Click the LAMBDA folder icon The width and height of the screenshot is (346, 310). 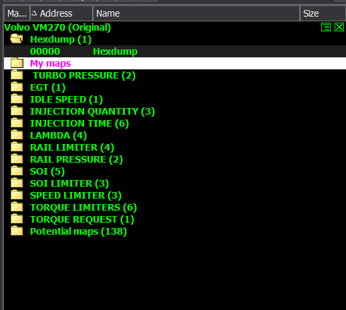coord(17,135)
